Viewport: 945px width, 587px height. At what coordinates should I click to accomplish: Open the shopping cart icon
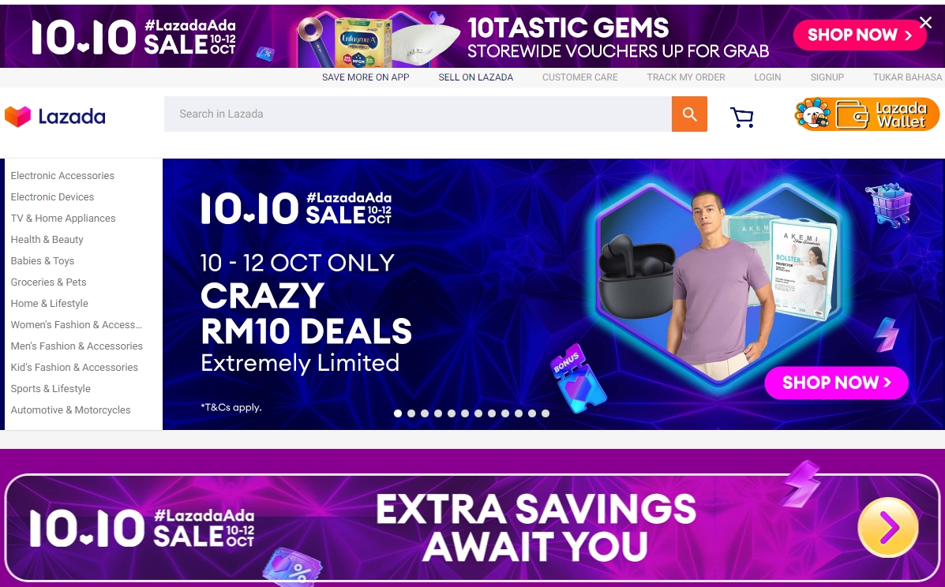tap(742, 117)
